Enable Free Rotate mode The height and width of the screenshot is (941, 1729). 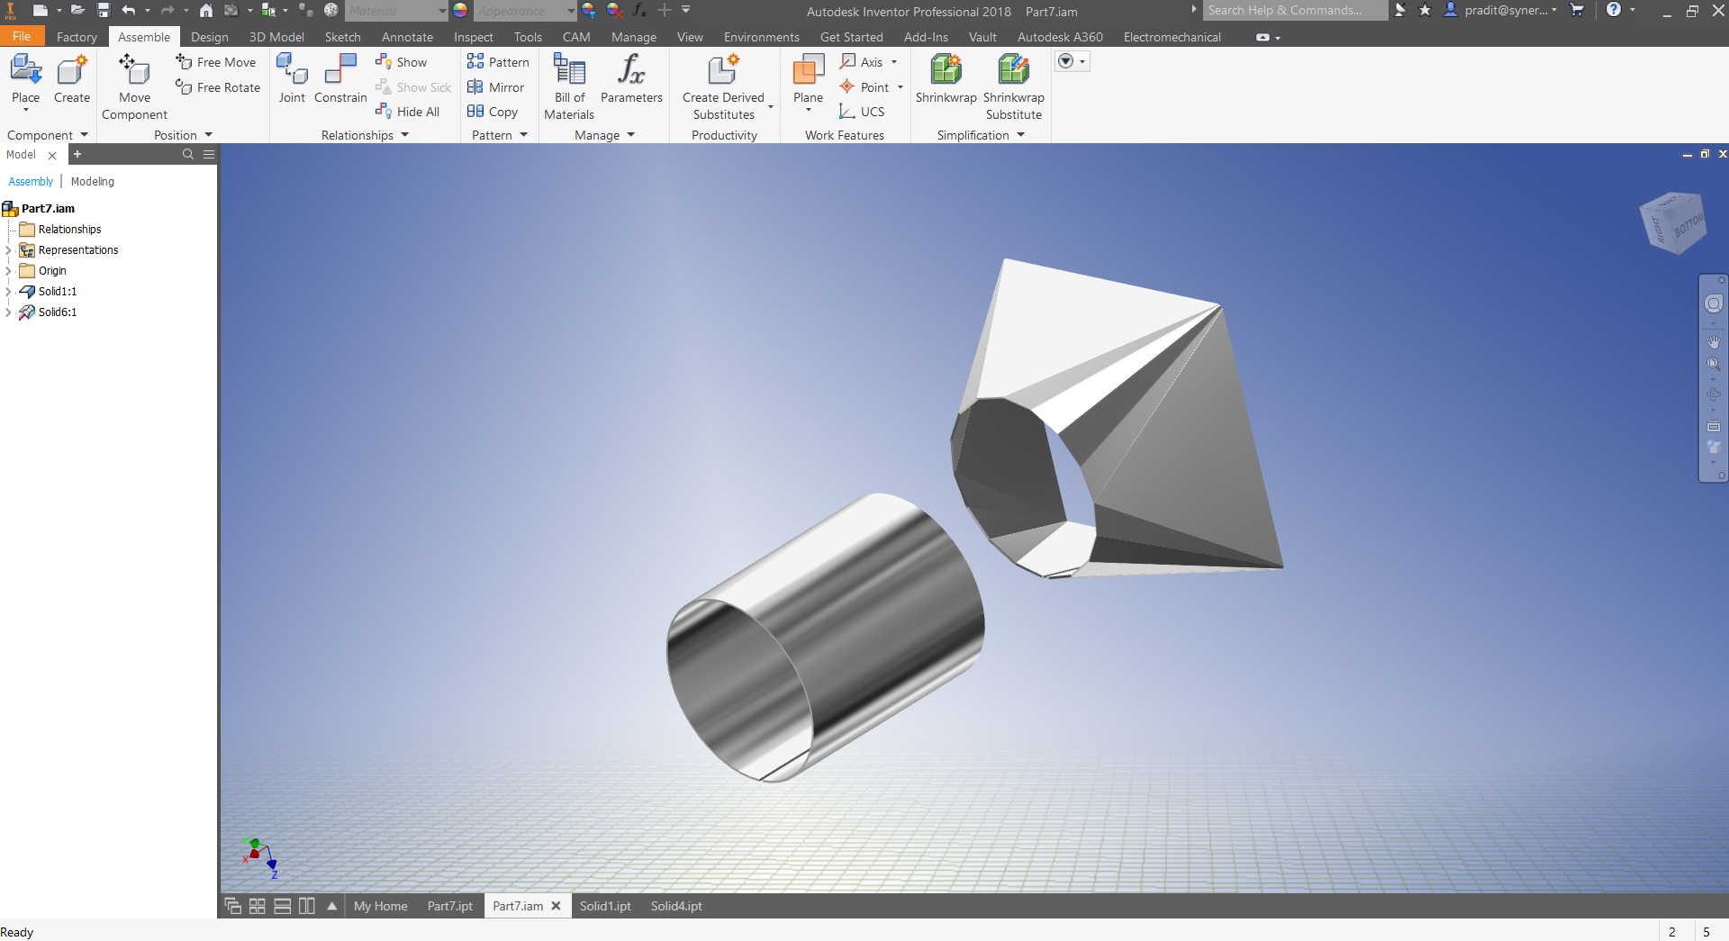click(217, 86)
